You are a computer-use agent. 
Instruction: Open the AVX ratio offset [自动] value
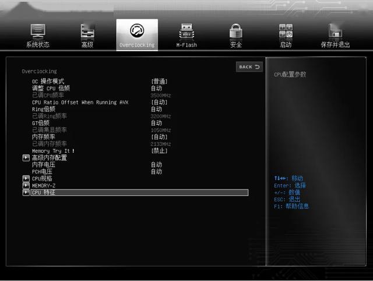159,102
